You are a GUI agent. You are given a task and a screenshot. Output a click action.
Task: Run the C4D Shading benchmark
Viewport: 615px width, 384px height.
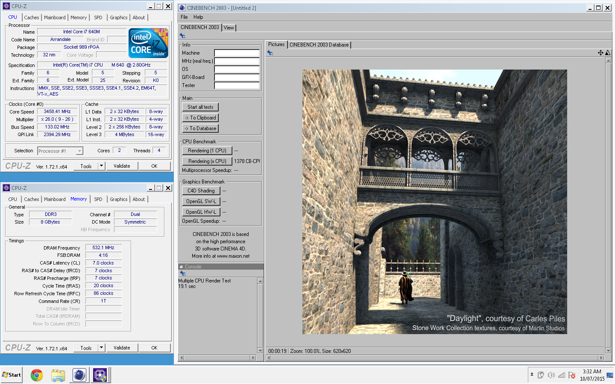[x=201, y=191]
